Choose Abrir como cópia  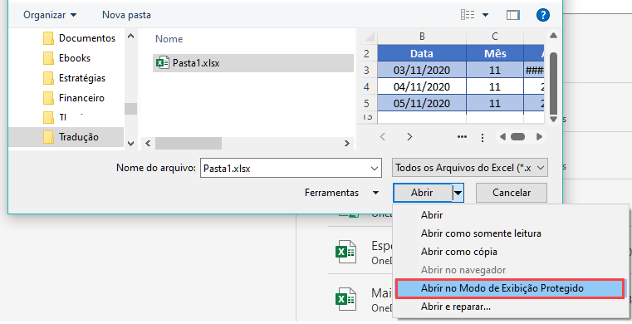pyautogui.click(x=458, y=252)
